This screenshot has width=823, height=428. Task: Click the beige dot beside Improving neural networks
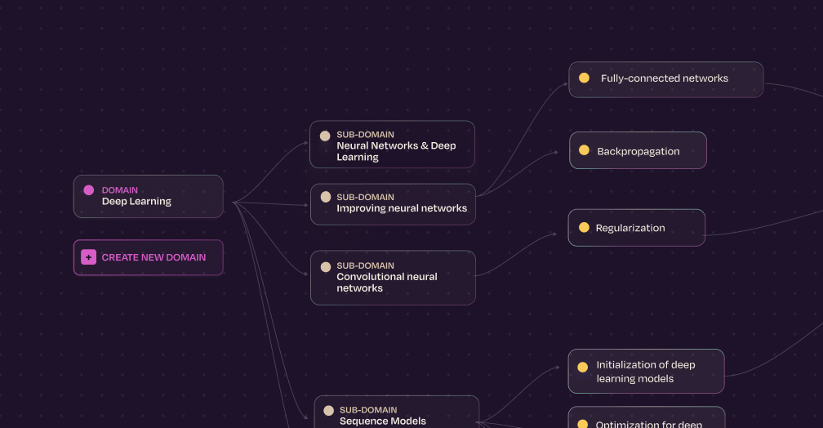(x=326, y=197)
